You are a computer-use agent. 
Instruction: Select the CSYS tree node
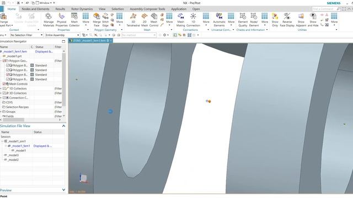tap(9, 102)
